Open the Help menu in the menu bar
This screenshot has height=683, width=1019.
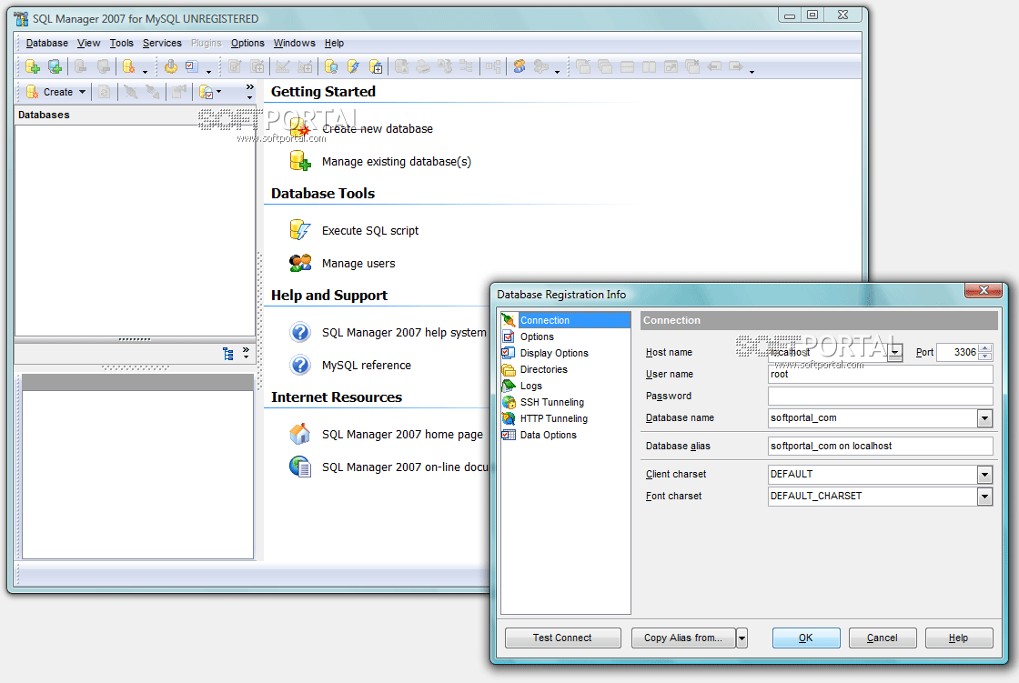[x=334, y=43]
